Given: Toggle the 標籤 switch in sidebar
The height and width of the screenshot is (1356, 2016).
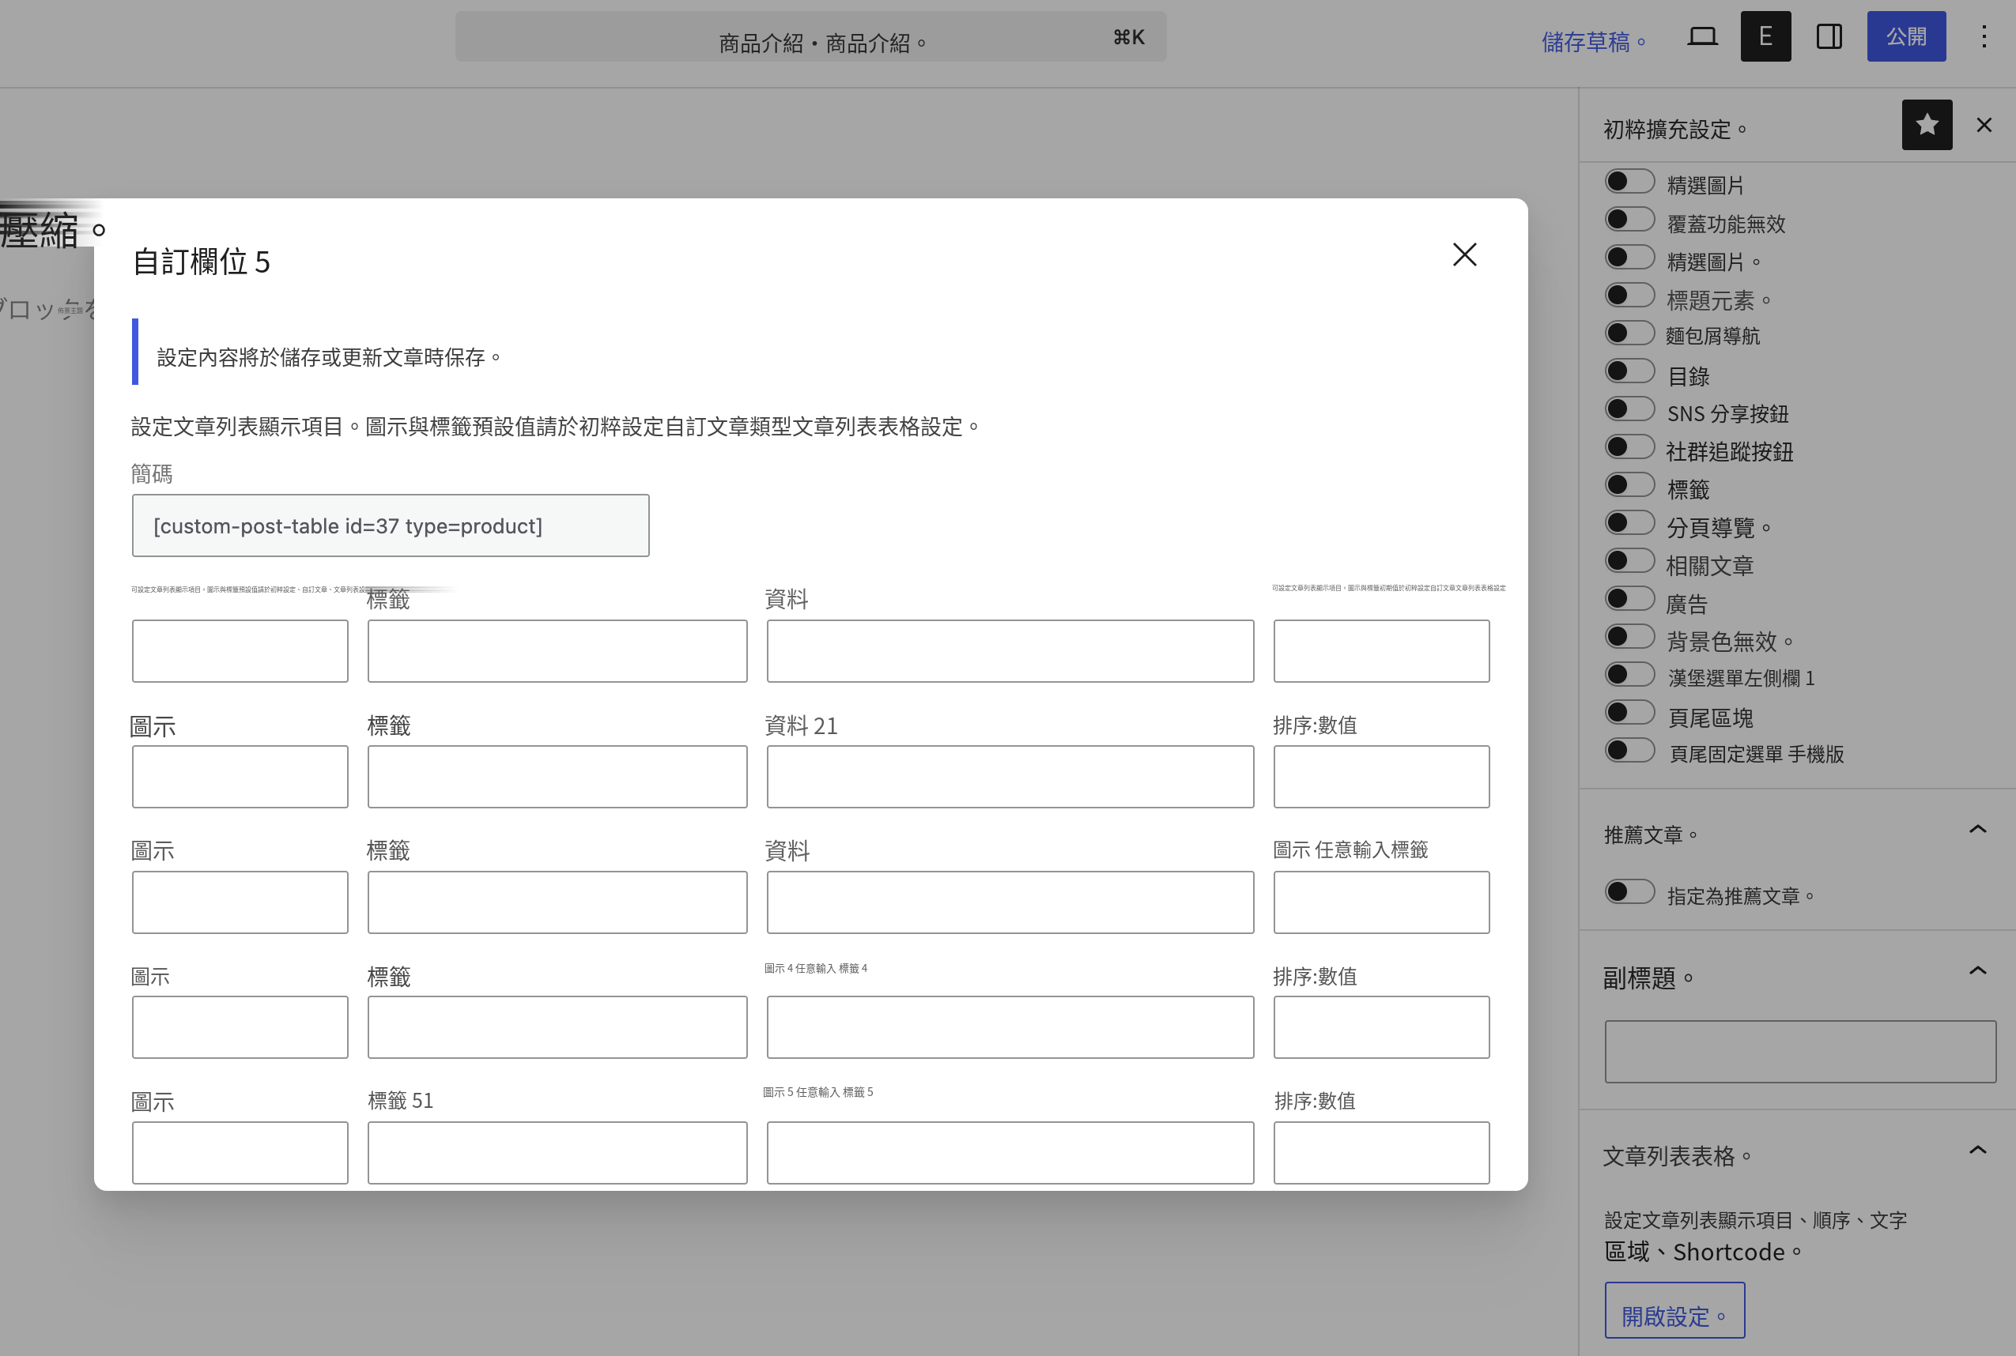Looking at the screenshot, I should pos(1629,485).
